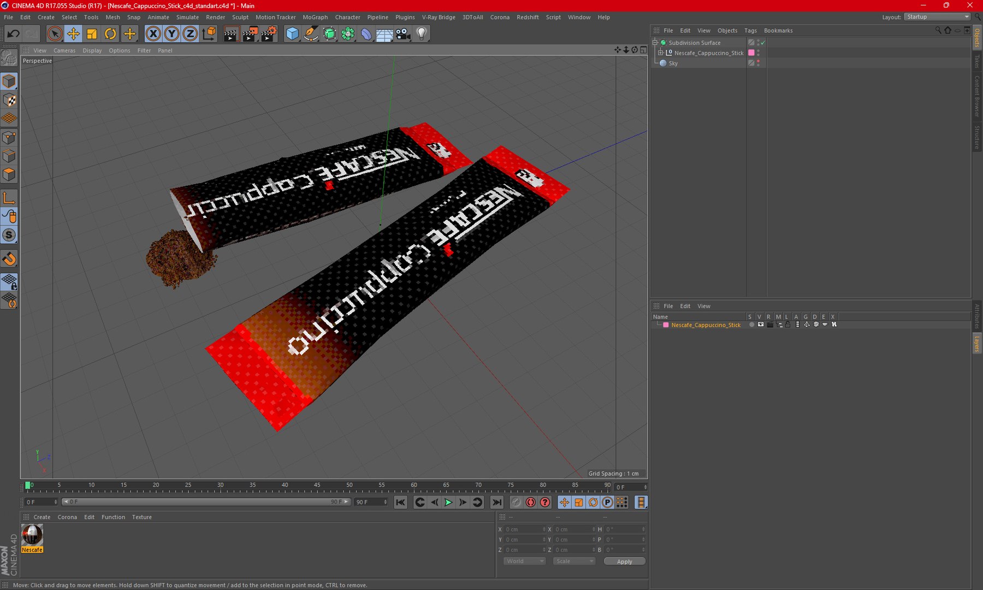Open the MoGraph menu
983x590 pixels.
click(315, 17)
